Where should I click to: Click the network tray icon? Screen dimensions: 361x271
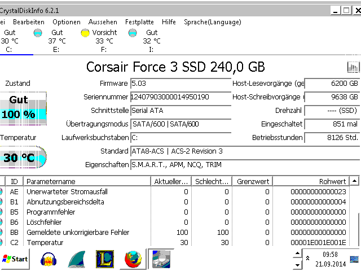(354, 260)
